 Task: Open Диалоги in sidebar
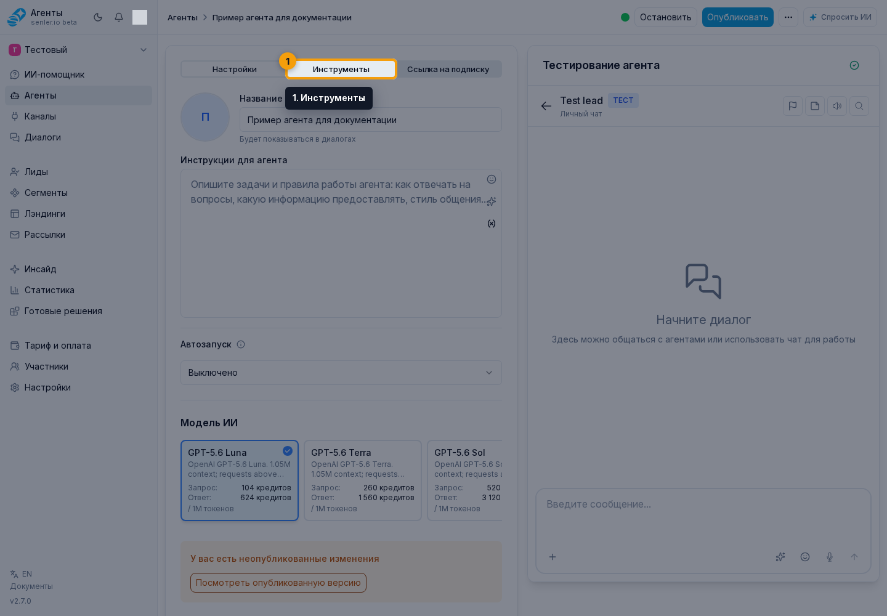coord(78,137)
